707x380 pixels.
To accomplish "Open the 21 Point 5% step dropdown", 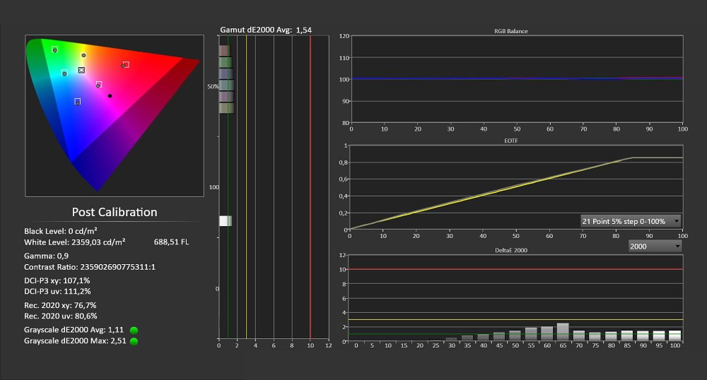I will (631, 221).
